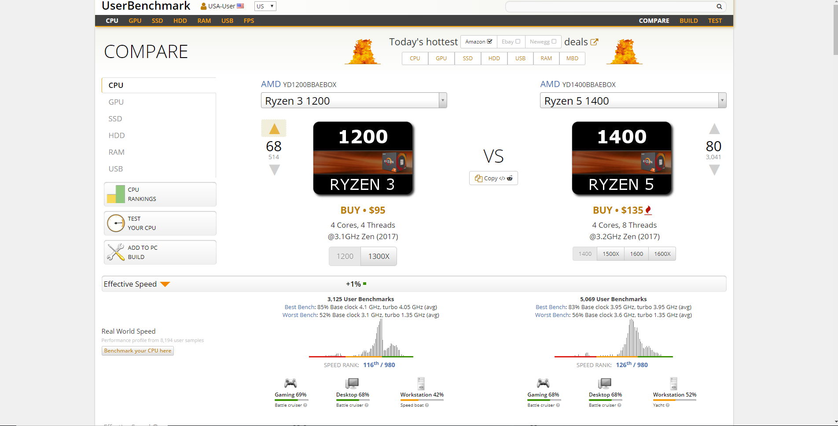Open the external deals link icon
This screenshot has width=838, height=426.
pyautogui.click(x=594, y=42)
